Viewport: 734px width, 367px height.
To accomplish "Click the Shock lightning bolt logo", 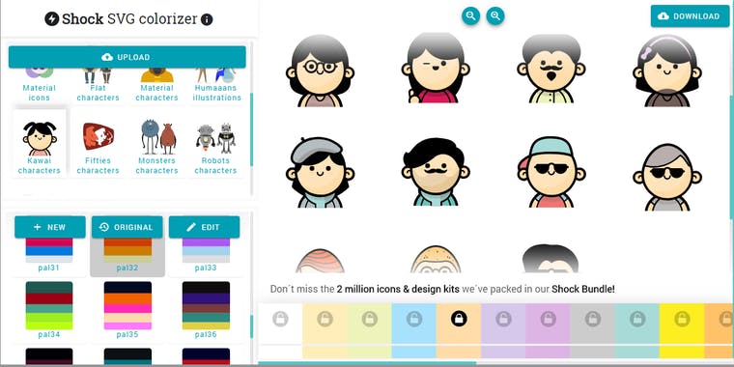I will [51, 19].
